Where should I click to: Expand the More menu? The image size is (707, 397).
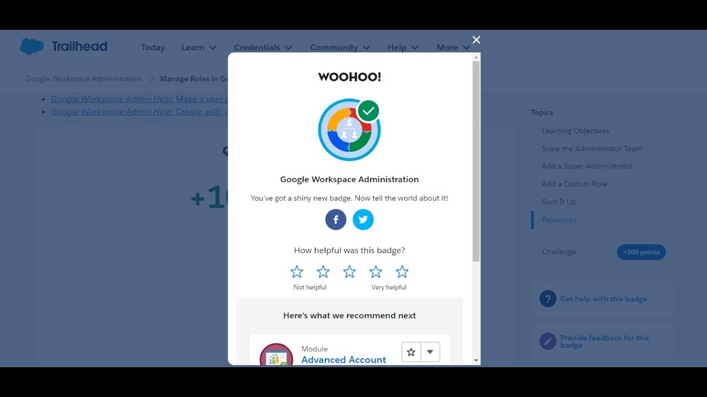coord(453,47)
